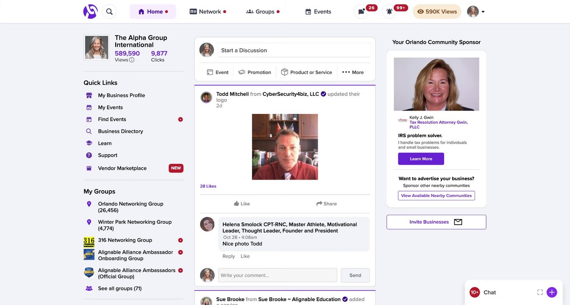Open Vendor Marketplace link
570x305 pixels.
[x=122, y=168]
